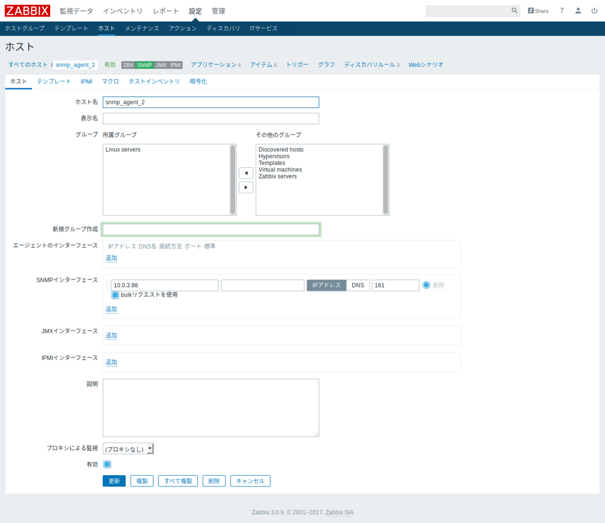This screenshot has width=605, height=523.
Task: Select IPアドレス connection toggle
Action: point(326,285)
